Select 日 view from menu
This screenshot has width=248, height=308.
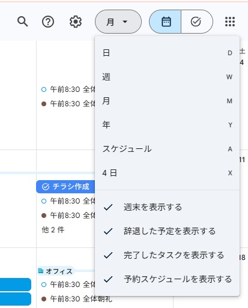[x=168, y=53]
